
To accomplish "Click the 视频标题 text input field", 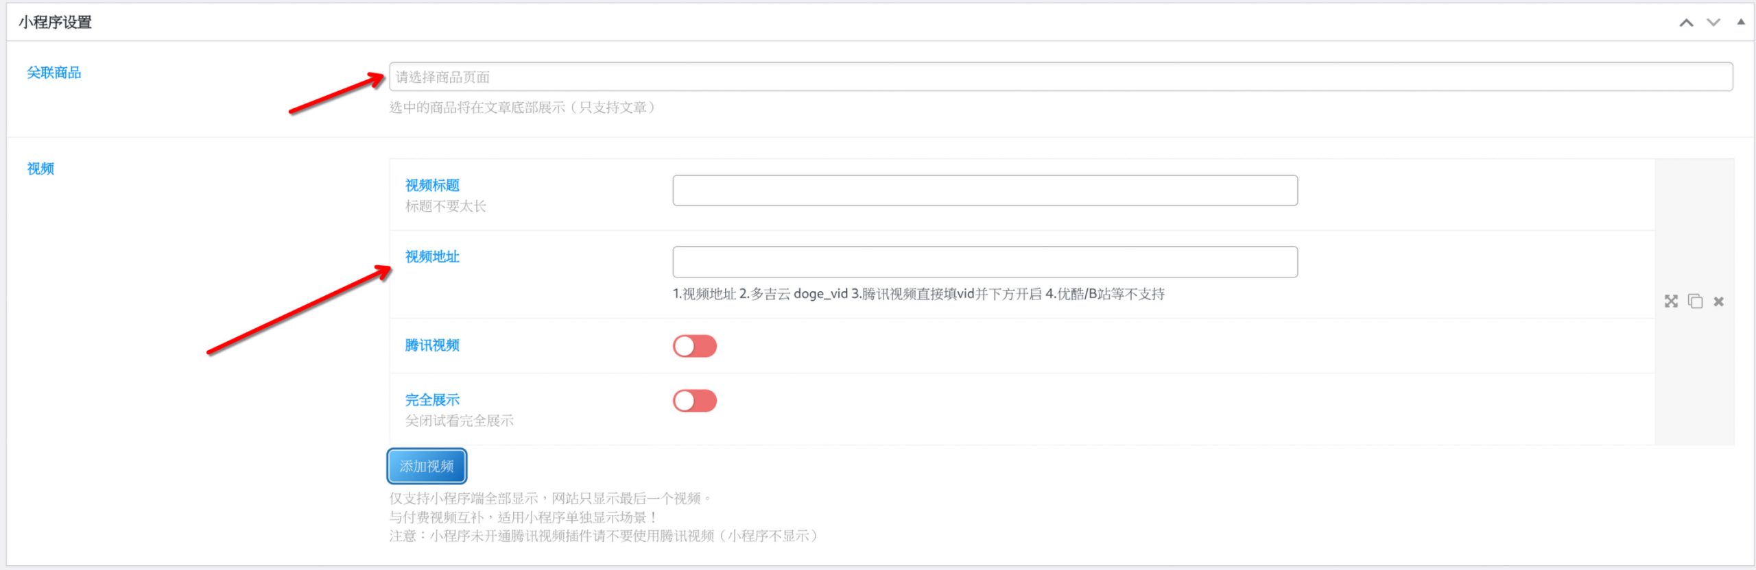I will coord(984,190).
